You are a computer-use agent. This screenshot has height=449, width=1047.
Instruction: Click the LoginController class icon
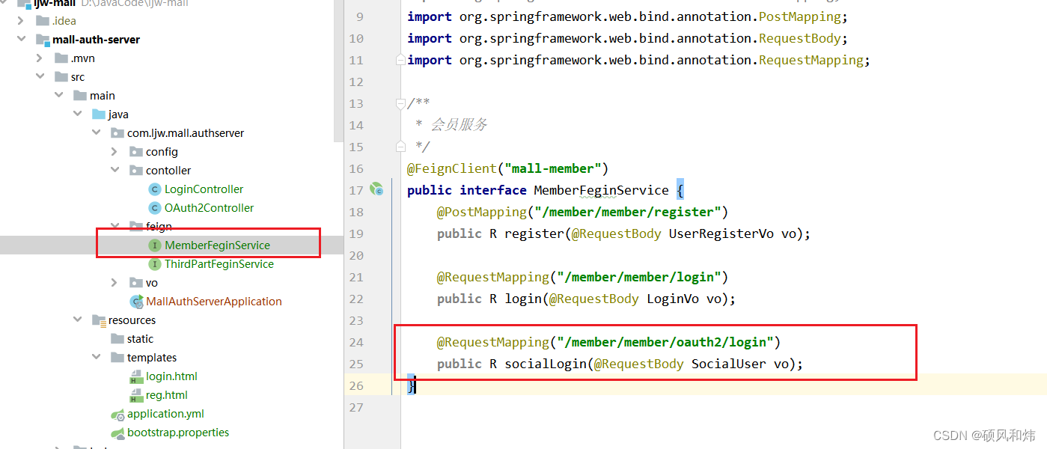(x=155, y=189)
